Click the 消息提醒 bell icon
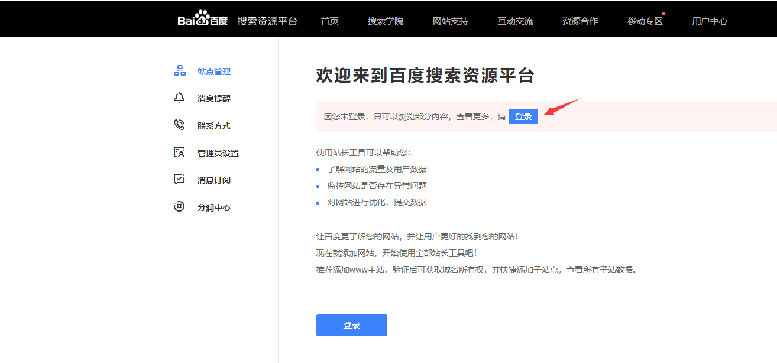 click(x=179, y=98)
